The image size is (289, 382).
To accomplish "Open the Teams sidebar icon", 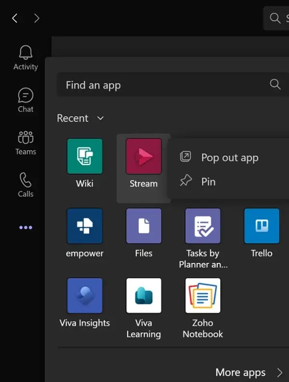I will [26, 137].
